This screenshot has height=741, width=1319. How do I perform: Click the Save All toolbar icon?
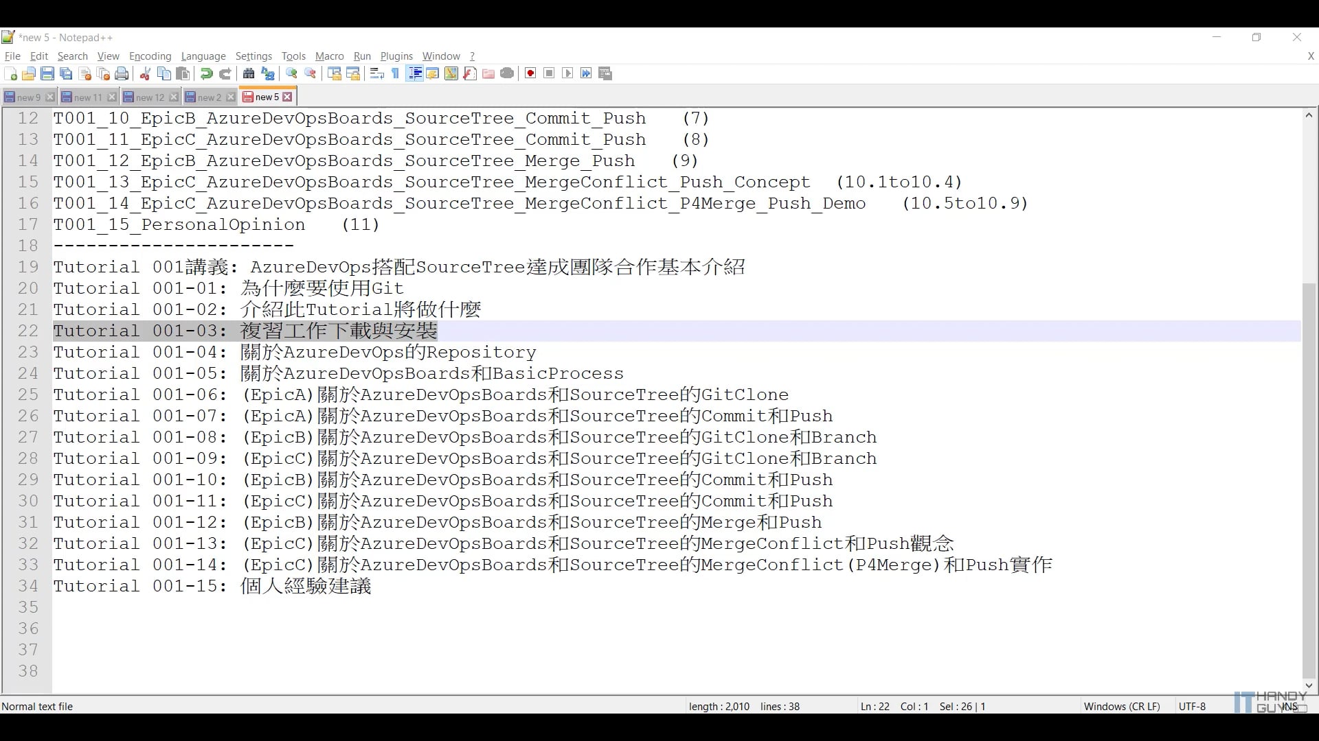[66, 74]
